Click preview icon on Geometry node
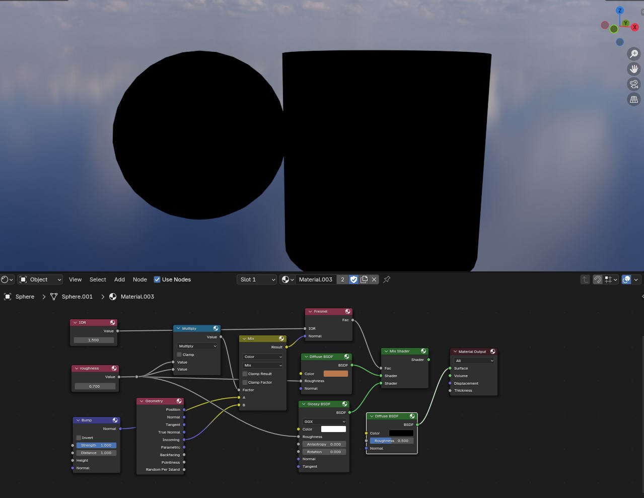Screen dimensions: 644x498 tap(179, 401)
